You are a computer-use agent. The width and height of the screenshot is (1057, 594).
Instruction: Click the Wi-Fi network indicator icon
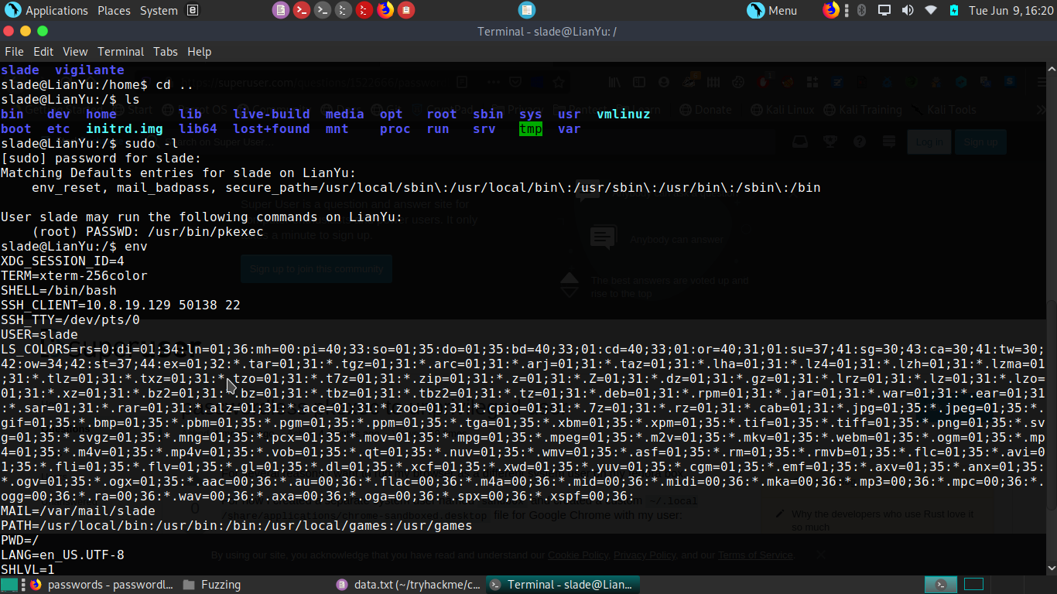931,10
